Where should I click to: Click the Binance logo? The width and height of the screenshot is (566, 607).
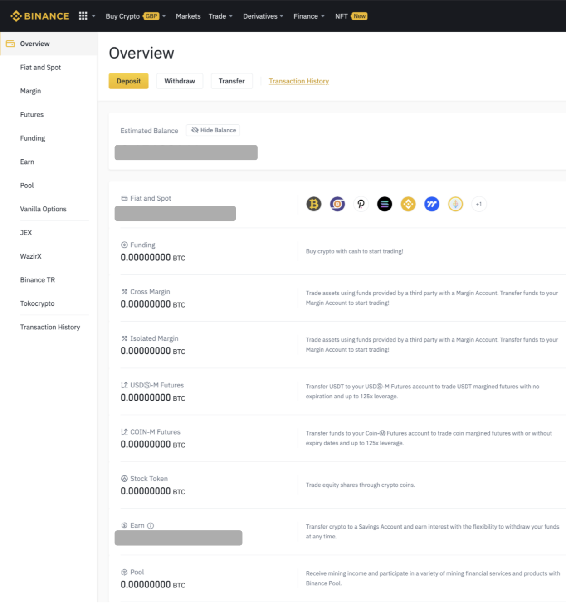pyautogui.click(x=40, y=16)
